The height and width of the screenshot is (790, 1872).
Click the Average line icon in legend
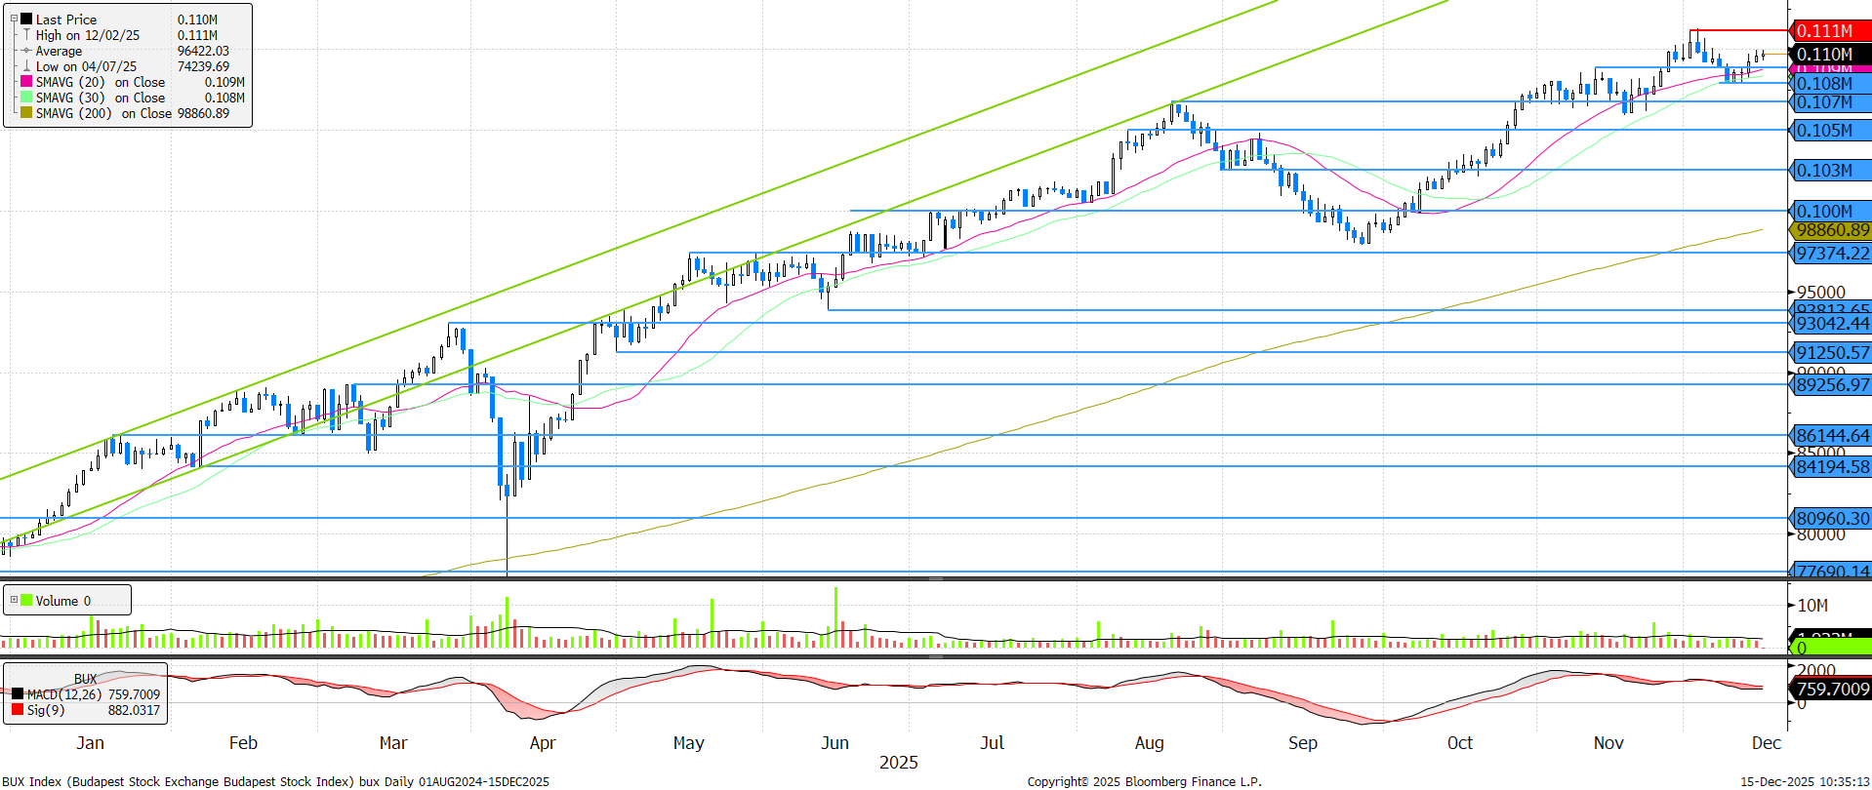26,51
